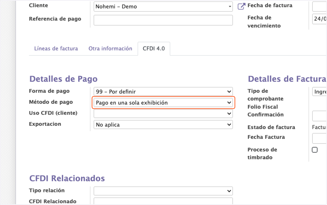Screen dimensions: 327x205
Task: Switch to the Otra información tab
Action: coord(110,49)
